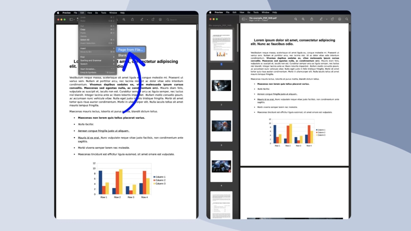This screenshot has height=231, width=411.
Task: Select page 1 thumbnail in right sidebar
Action: coord(221,45)
